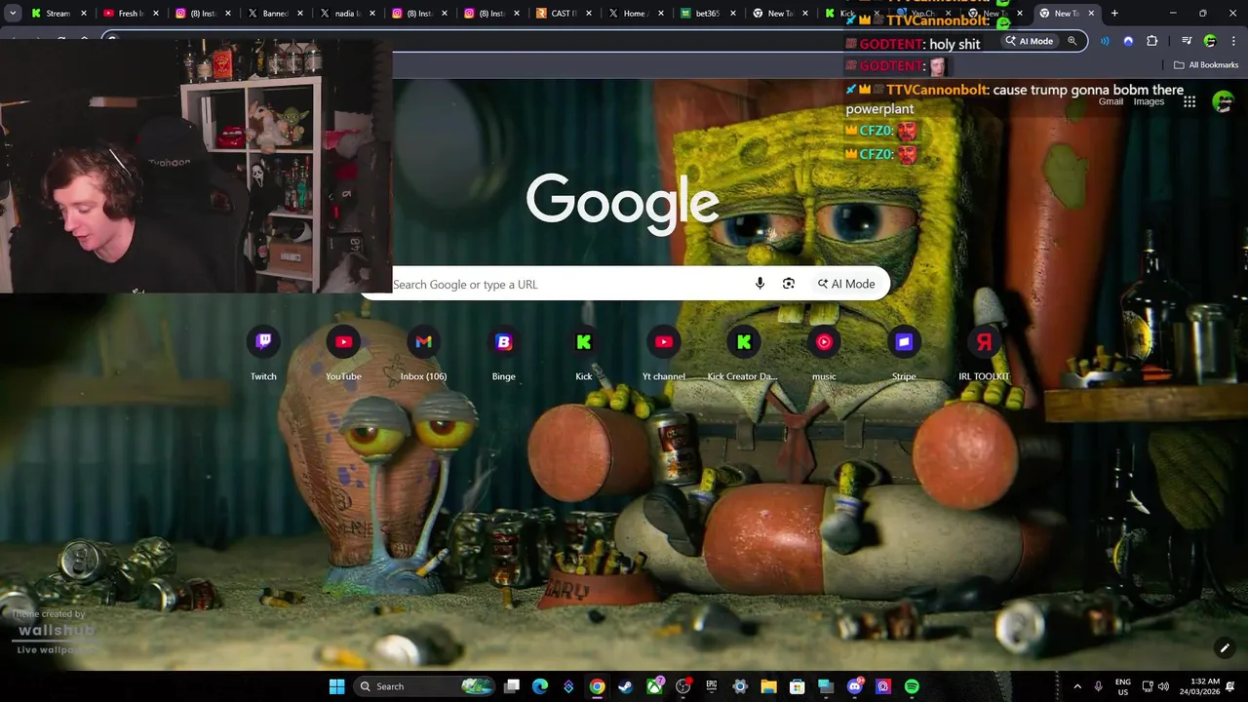
Task: Open File Explorer from the taskbar
Action: [x=768, y=686]
